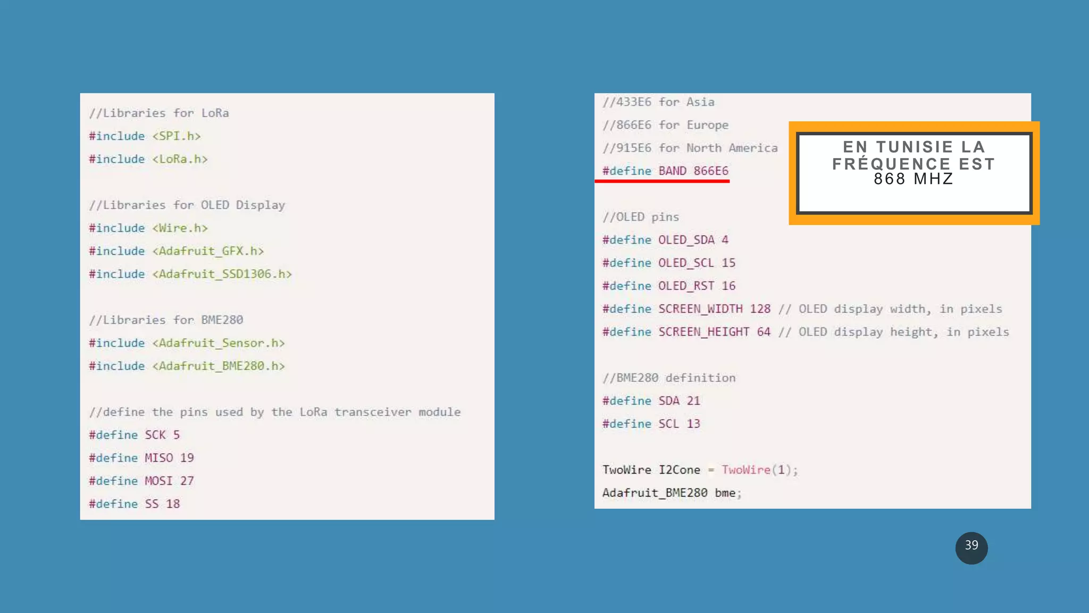Click the '//Libraries for LoRa' comment

point(159,113)
